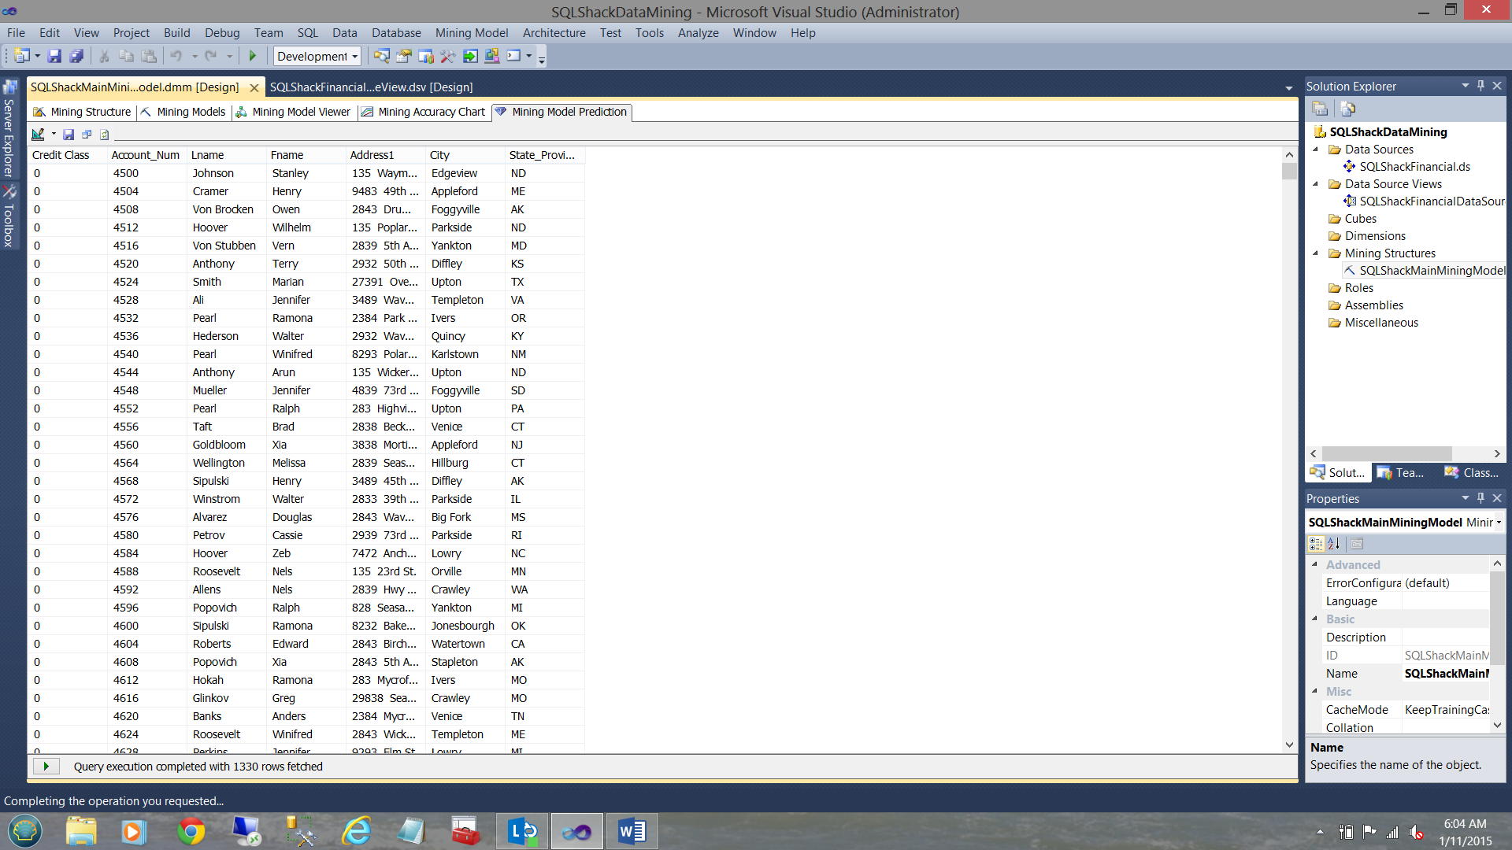
Task: Open the Mining Model menu
Action: (471, 33)
